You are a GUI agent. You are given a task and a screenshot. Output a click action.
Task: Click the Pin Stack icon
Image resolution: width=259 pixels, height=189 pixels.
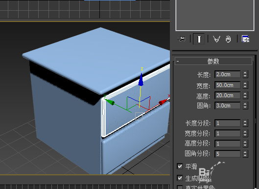181,39
